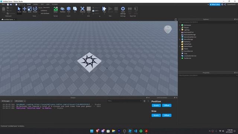The width and height of the screenshot is (238, 134).
Task: Activate the Rotate tool
Action: (x=35, y=10)
